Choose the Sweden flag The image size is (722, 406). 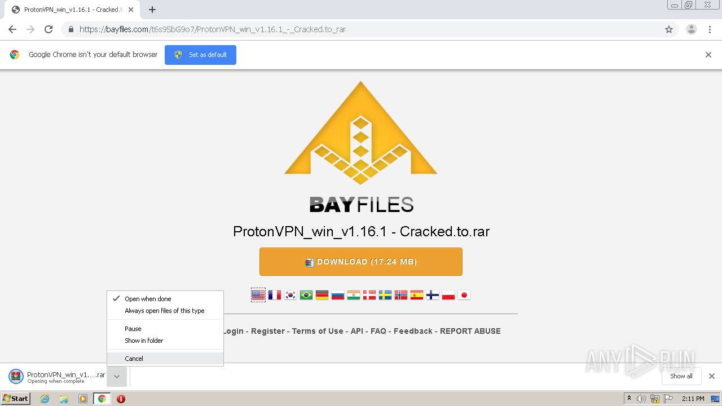pos(385,295)
